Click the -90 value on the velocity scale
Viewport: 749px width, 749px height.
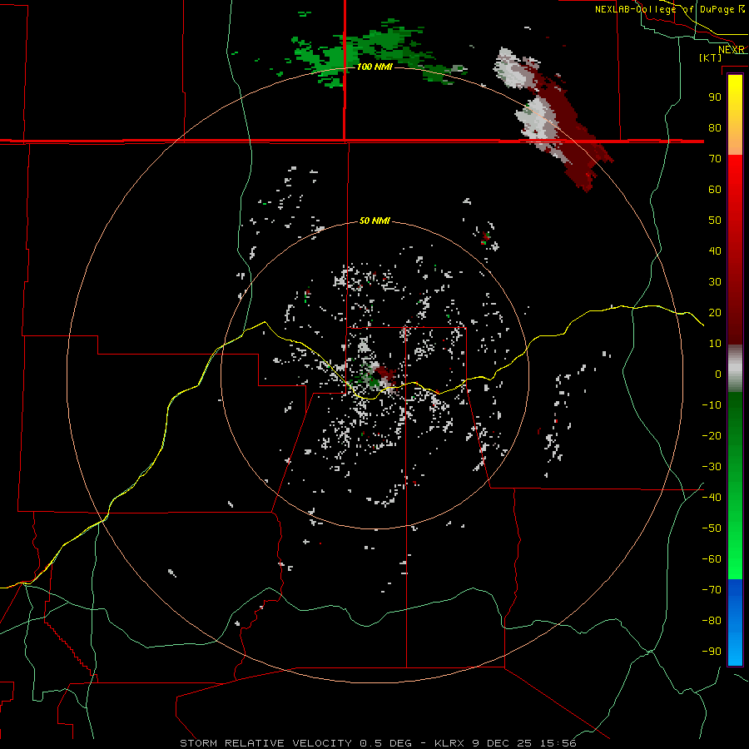coord(712,652)
